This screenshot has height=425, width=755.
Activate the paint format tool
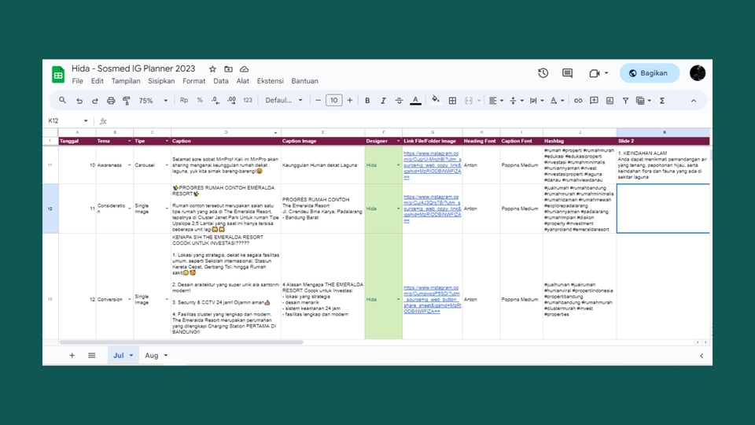click(127, 101)
